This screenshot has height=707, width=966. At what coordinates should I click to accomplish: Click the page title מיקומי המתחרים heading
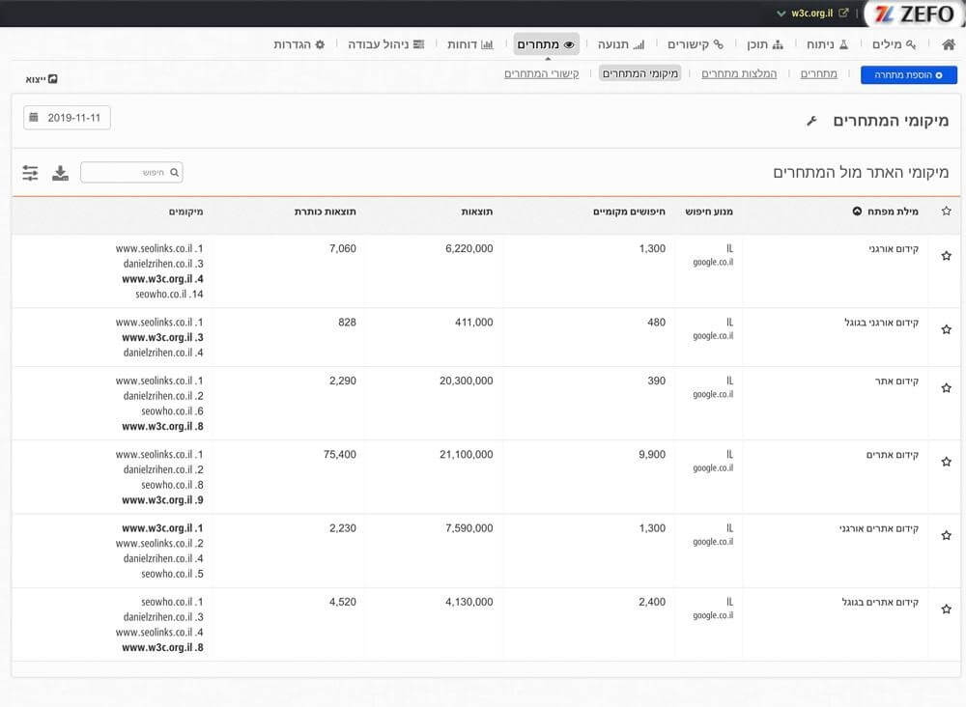point(891,121)
